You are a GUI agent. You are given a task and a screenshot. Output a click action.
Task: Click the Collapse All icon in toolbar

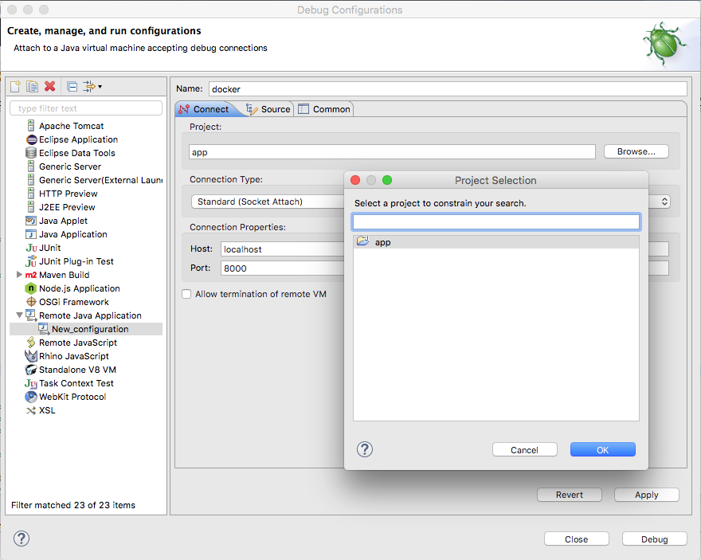(x=72, y=86)
